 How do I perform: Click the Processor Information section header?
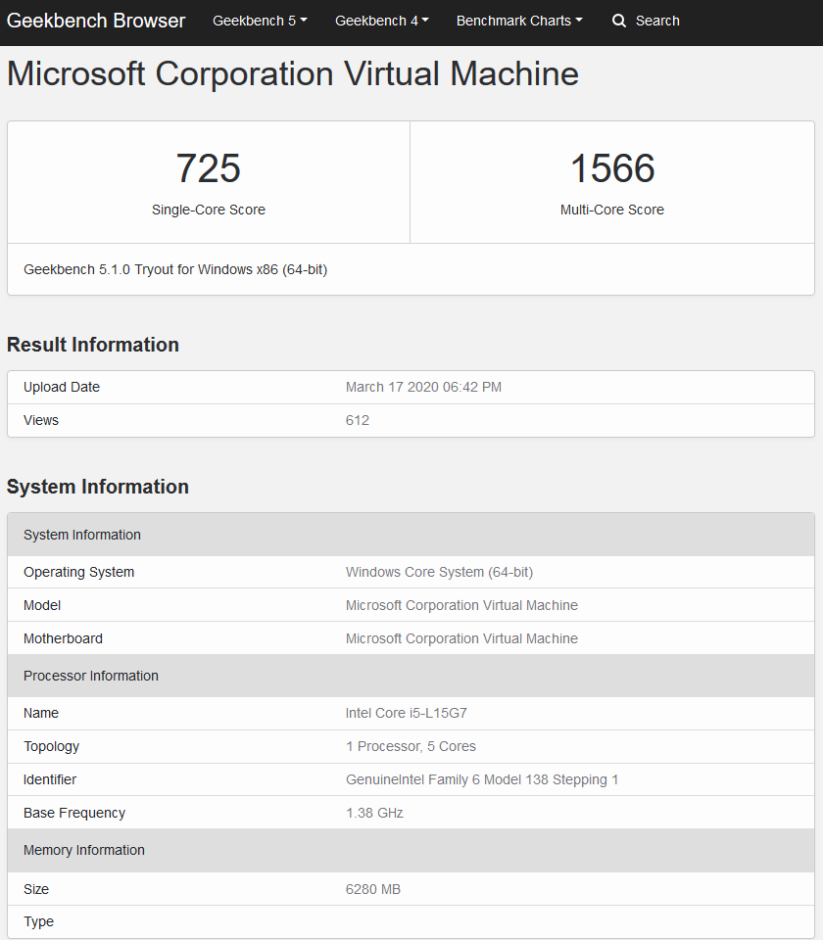[411, 676]
